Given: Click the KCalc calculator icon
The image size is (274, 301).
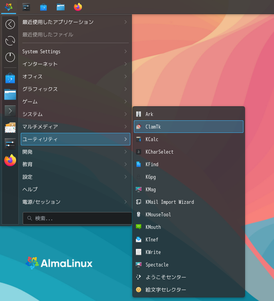Looking at the screenshot, I should coord(139,139).
